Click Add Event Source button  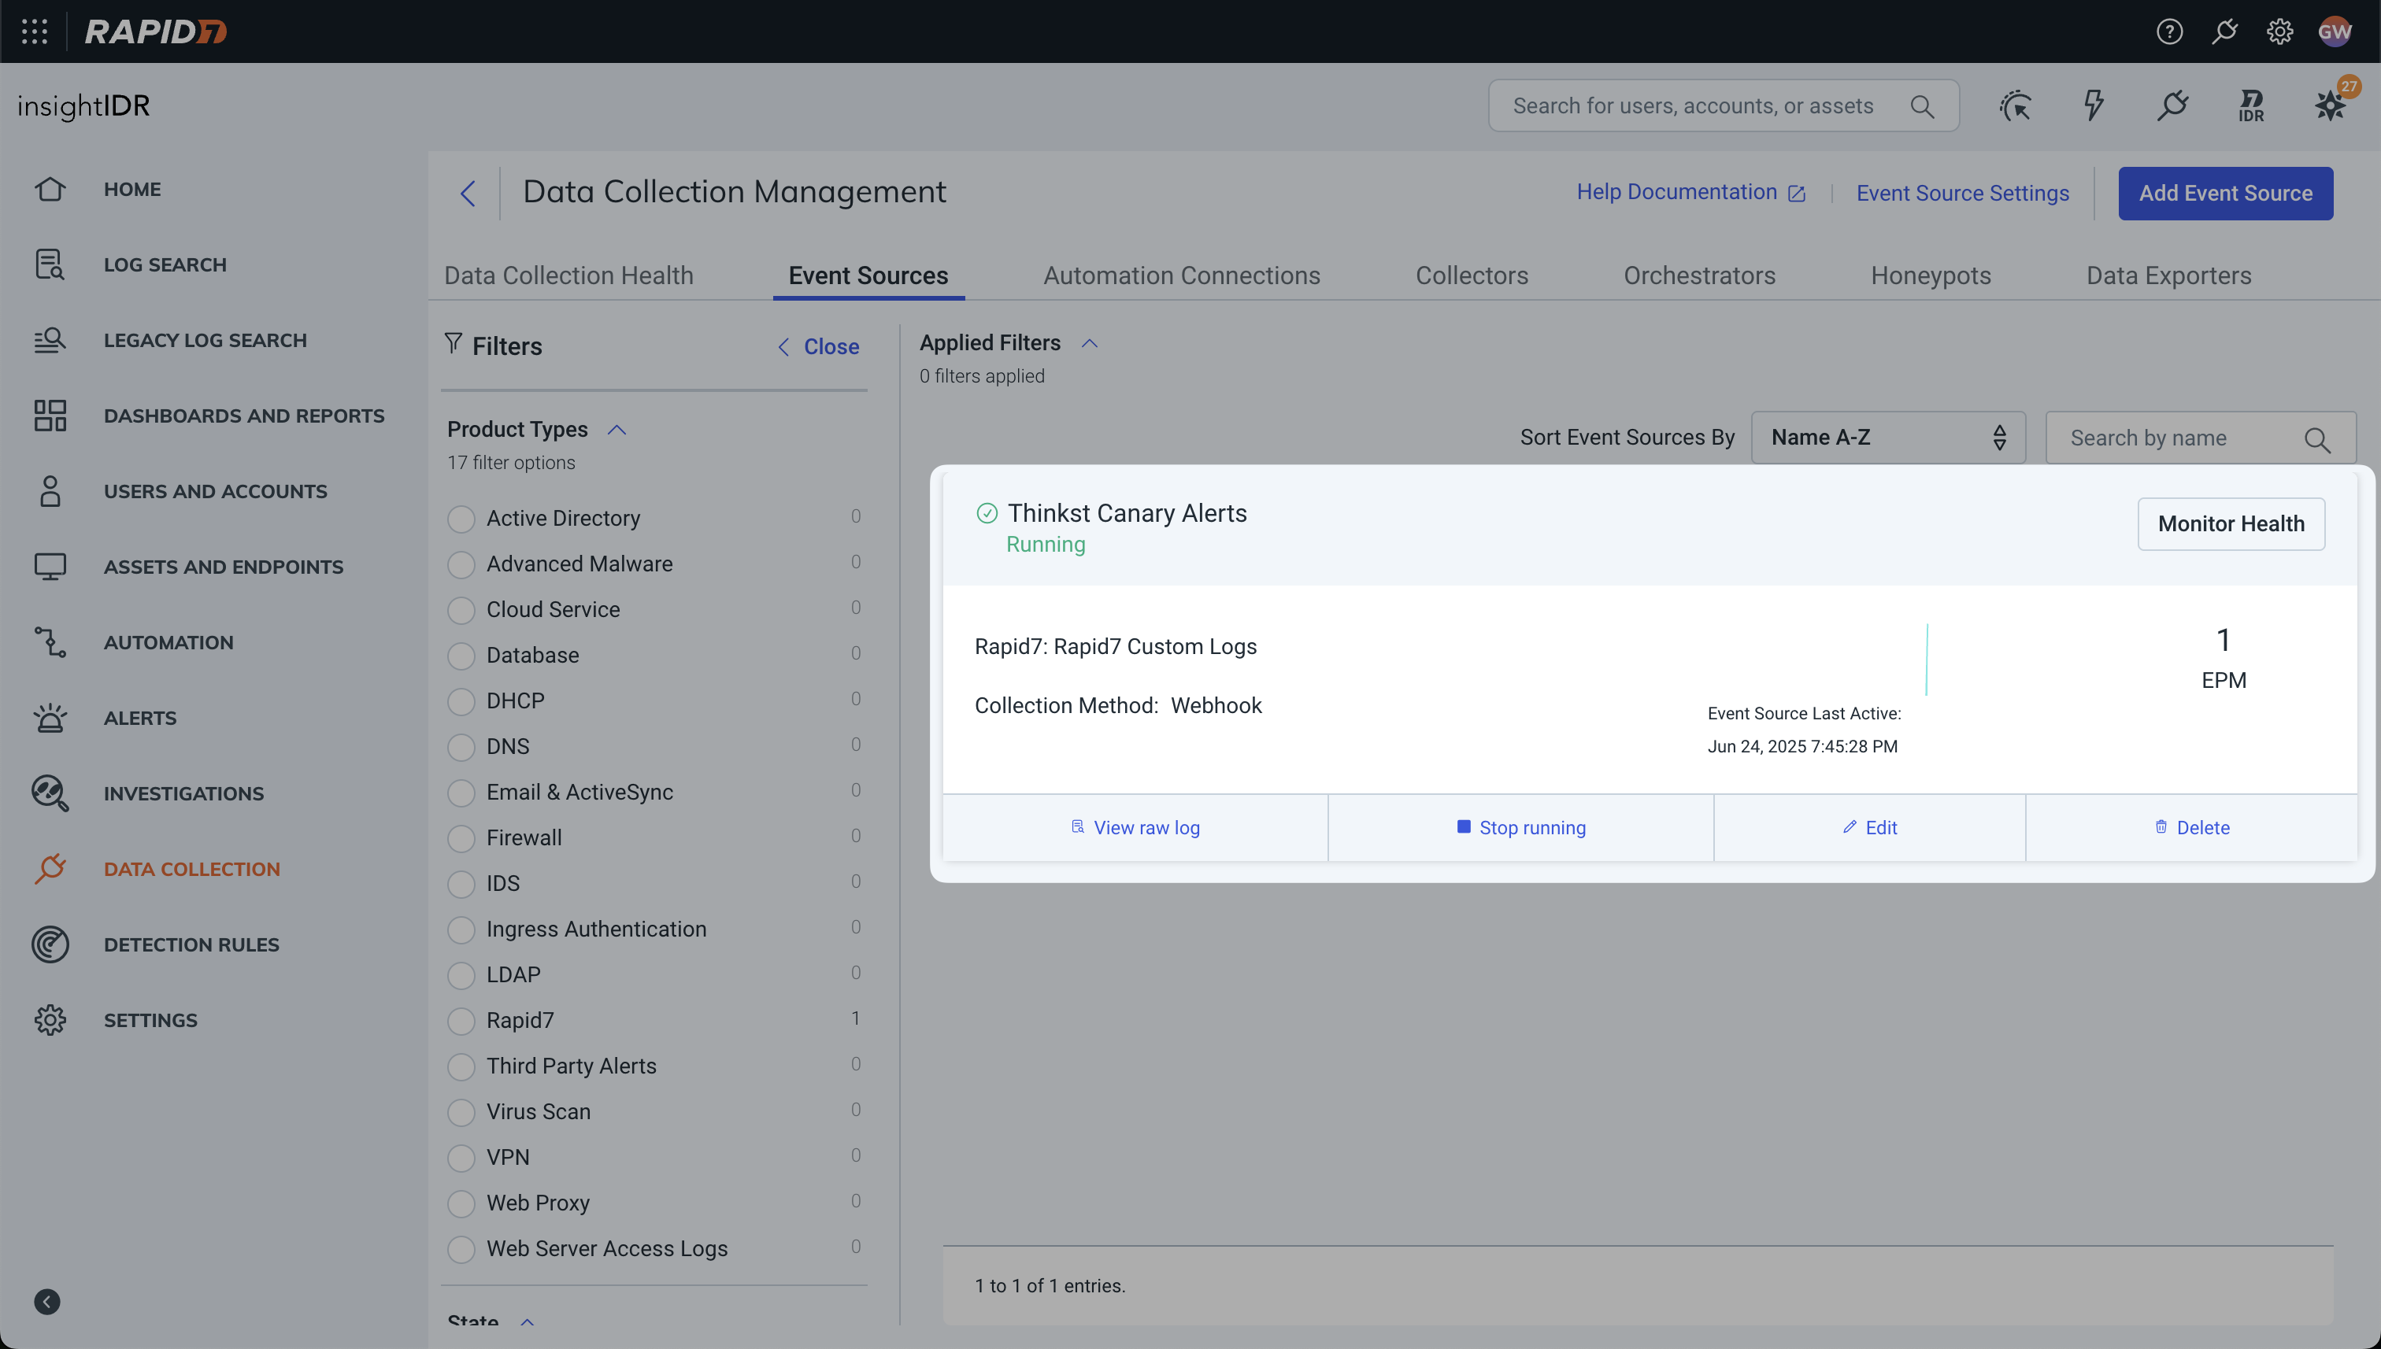2225,194
